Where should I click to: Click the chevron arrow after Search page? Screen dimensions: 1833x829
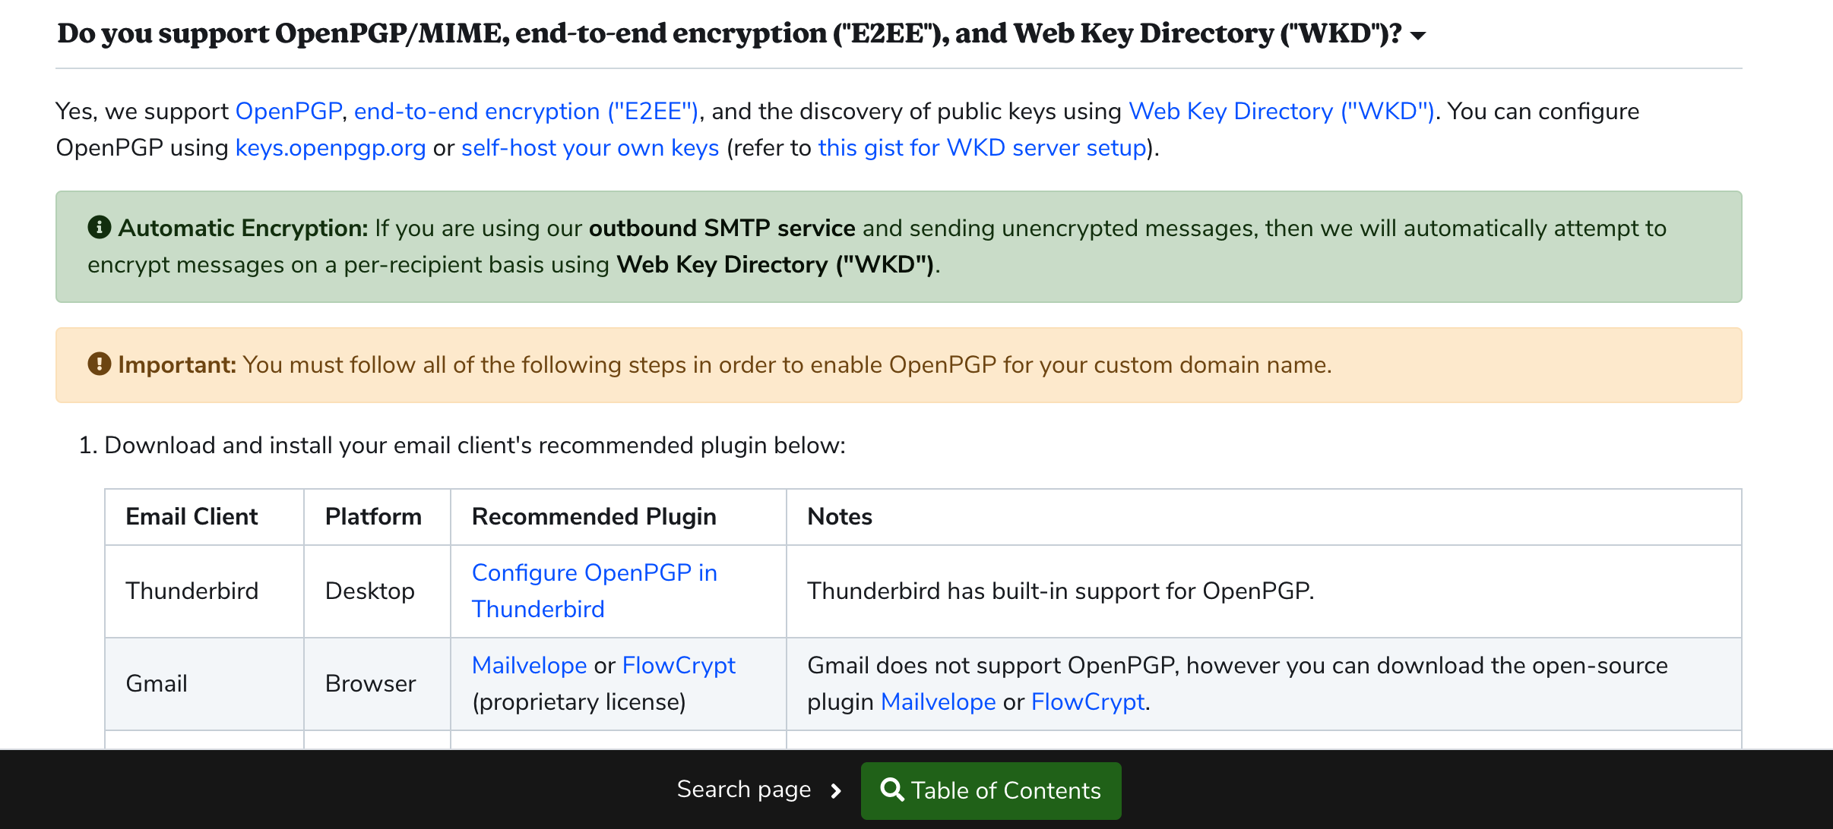[x=836, y=791]
